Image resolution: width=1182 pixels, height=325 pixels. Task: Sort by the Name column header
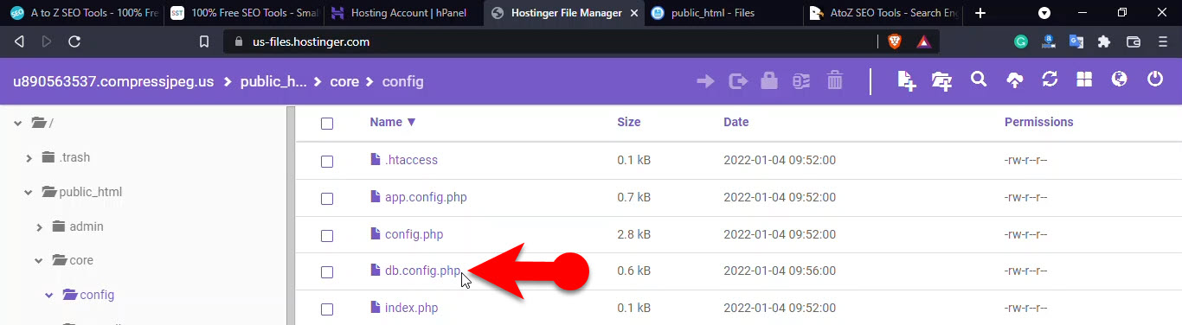pyautogui.click(x=393, y=122)
